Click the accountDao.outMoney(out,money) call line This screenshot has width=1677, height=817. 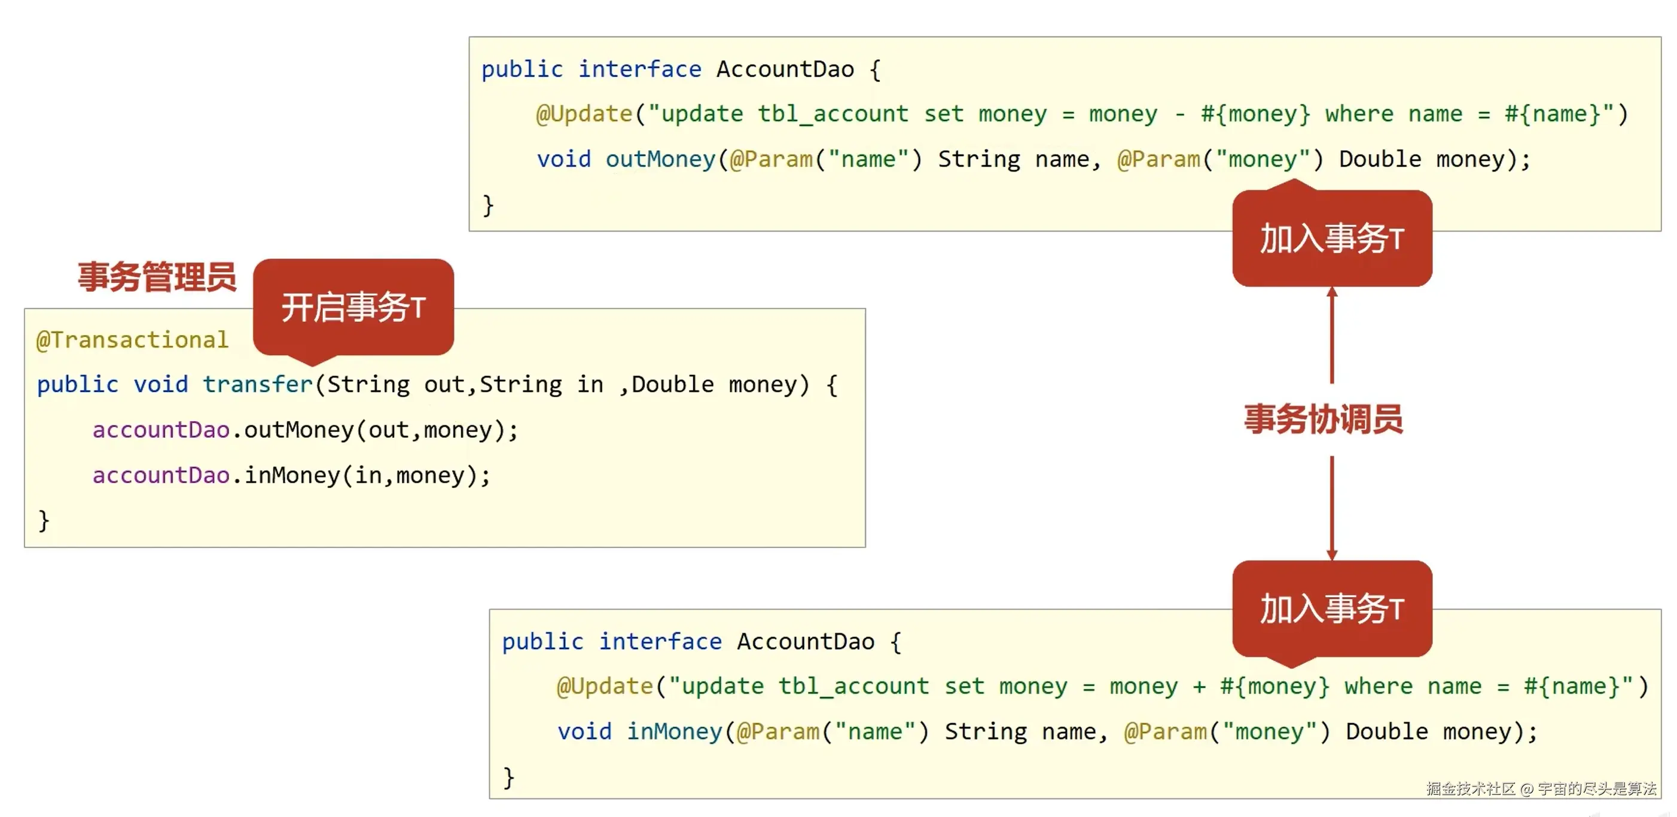point(304,430)
